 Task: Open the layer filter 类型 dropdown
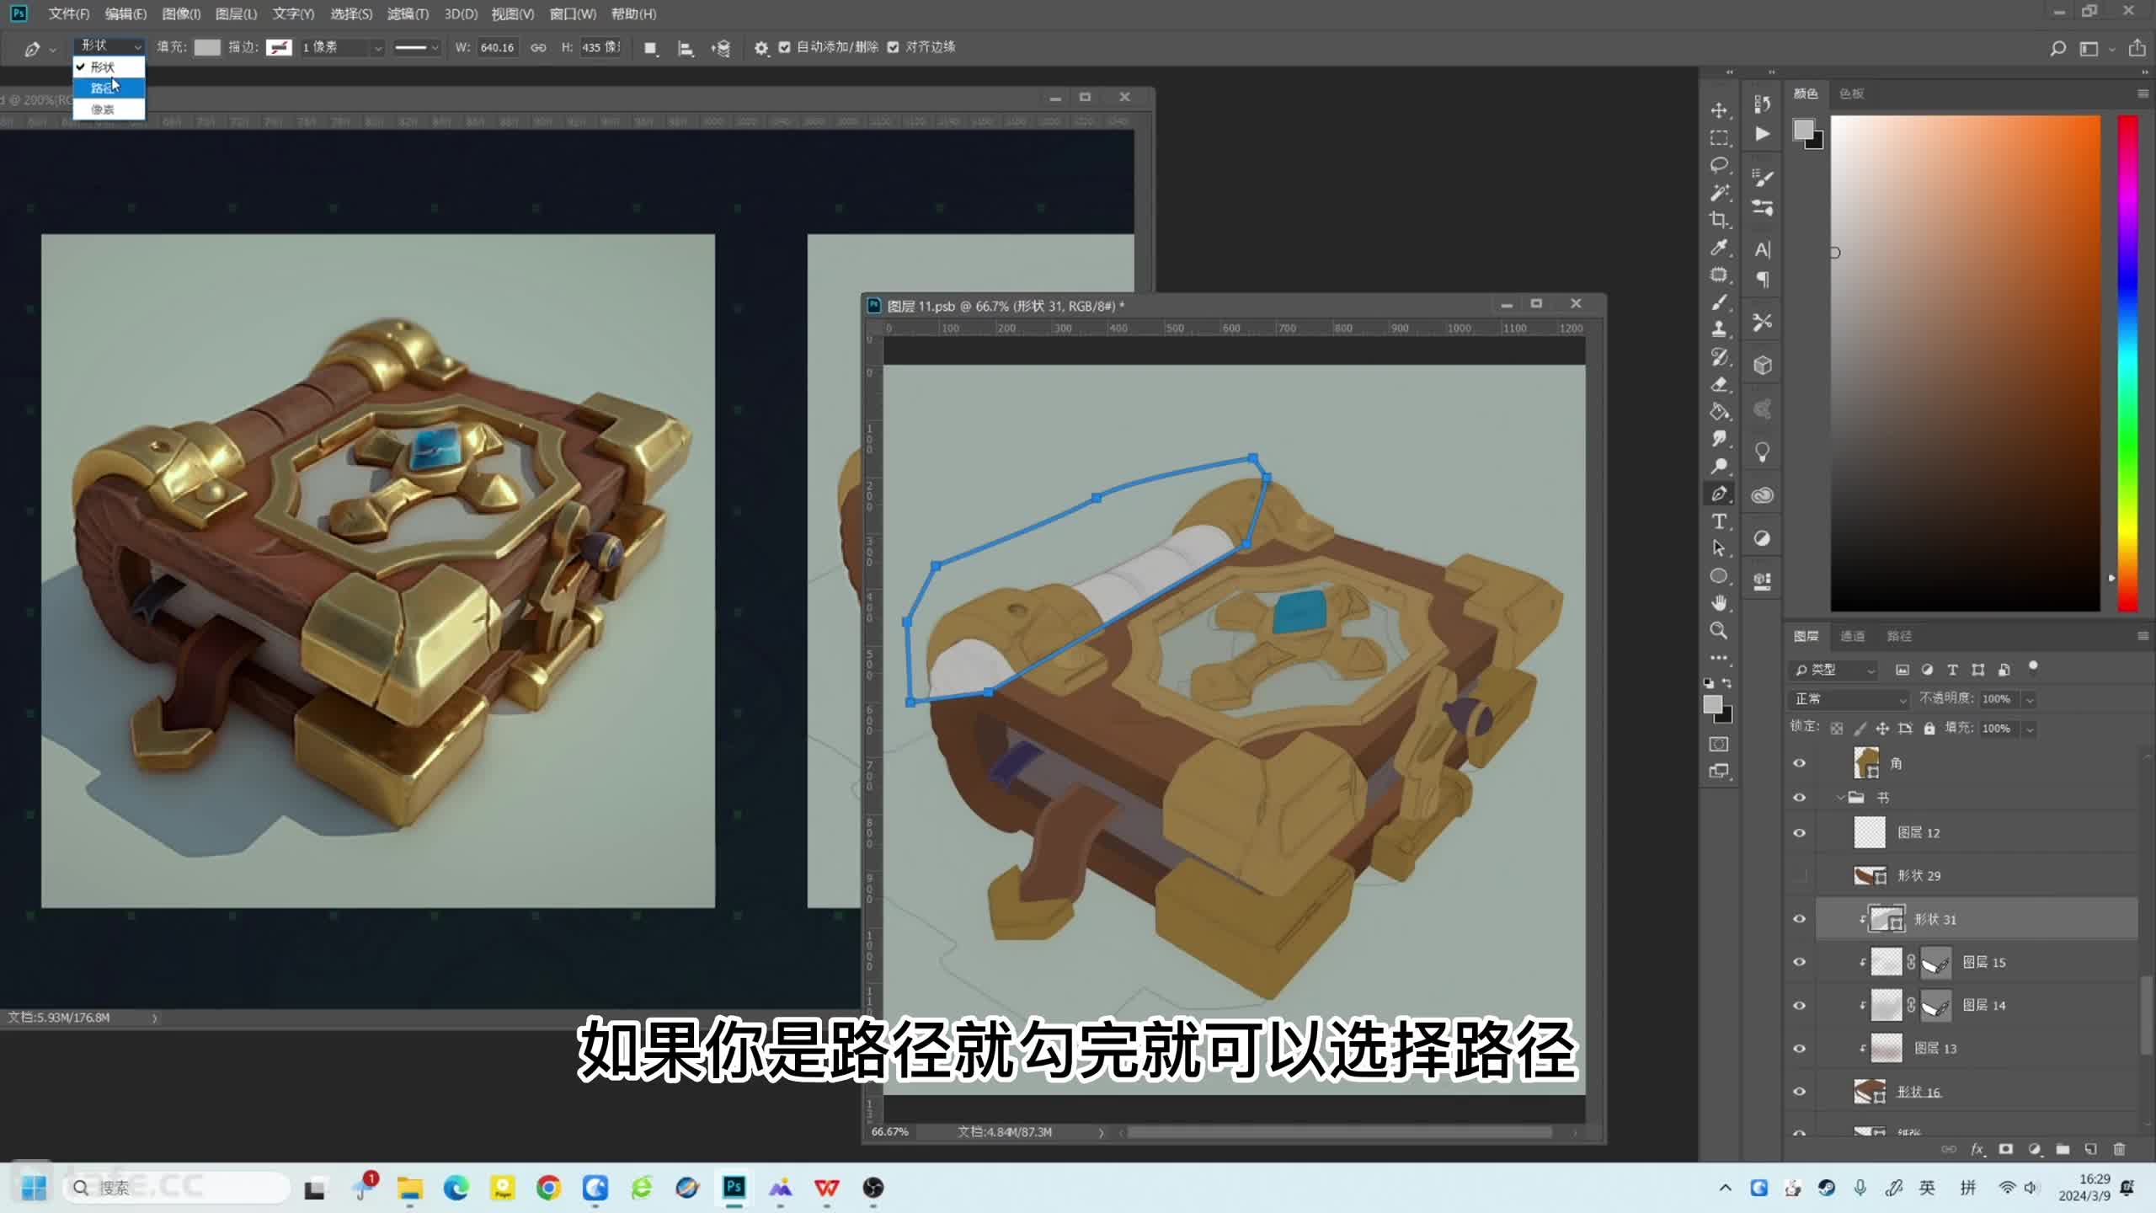pyautogui.click(x=1834, y=671)
